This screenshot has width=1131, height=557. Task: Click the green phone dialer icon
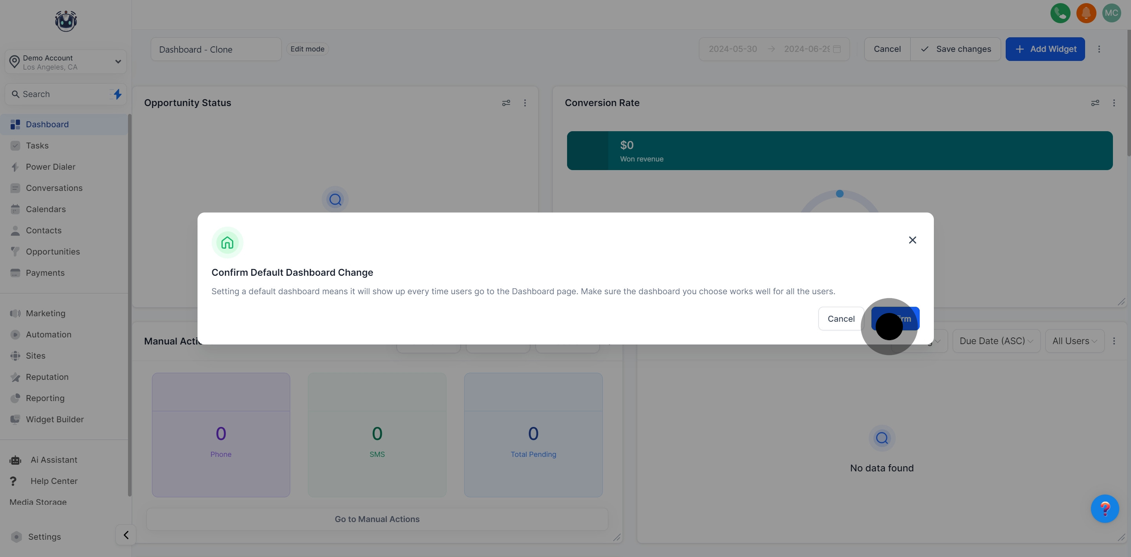(1060, 13)
